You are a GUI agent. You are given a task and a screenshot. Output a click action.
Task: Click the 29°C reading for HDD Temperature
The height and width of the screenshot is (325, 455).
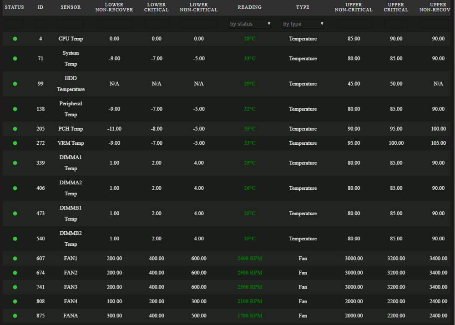(249, 84)
